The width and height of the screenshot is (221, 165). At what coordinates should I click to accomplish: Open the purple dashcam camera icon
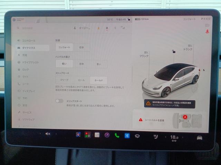click(x=107, y=135)
